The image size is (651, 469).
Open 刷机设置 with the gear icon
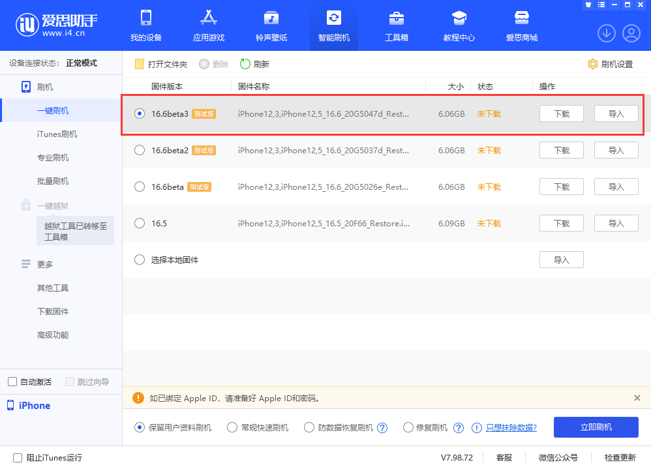(x=610, y=64)
